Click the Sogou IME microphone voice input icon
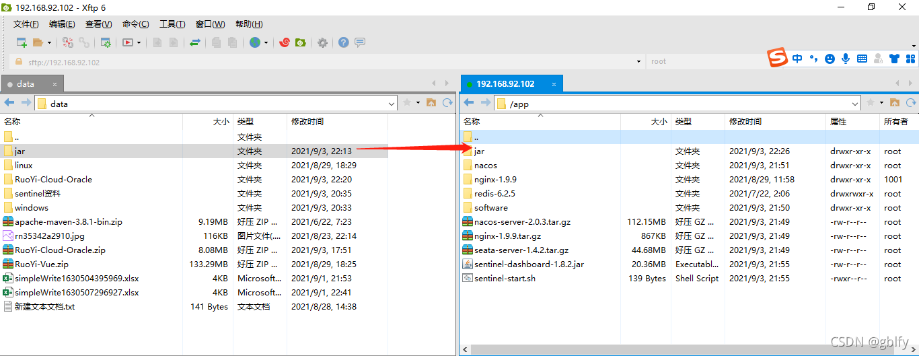 [846, 59]
